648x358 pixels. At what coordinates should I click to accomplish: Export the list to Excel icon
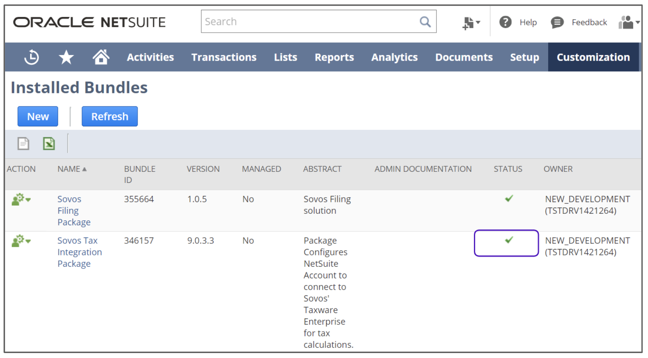(49, 144)
